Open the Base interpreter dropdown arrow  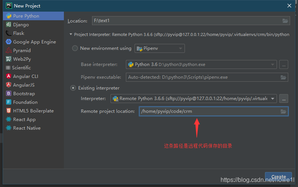272,64
